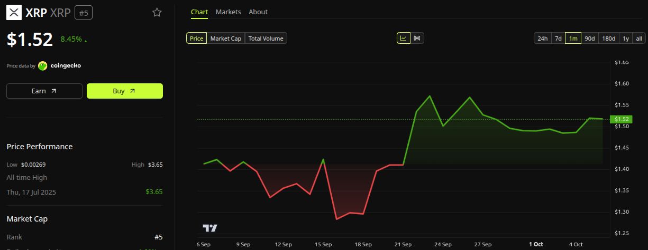Click the green $3.65 all-time high value
Image resolution: width=648 pixels, height=250 pixels.
coord(154,192)
